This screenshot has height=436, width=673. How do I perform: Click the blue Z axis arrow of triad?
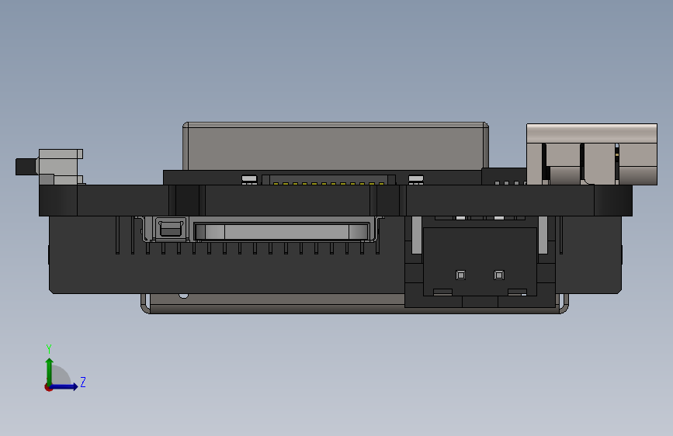pyautogui.click(x=64, y=386)
